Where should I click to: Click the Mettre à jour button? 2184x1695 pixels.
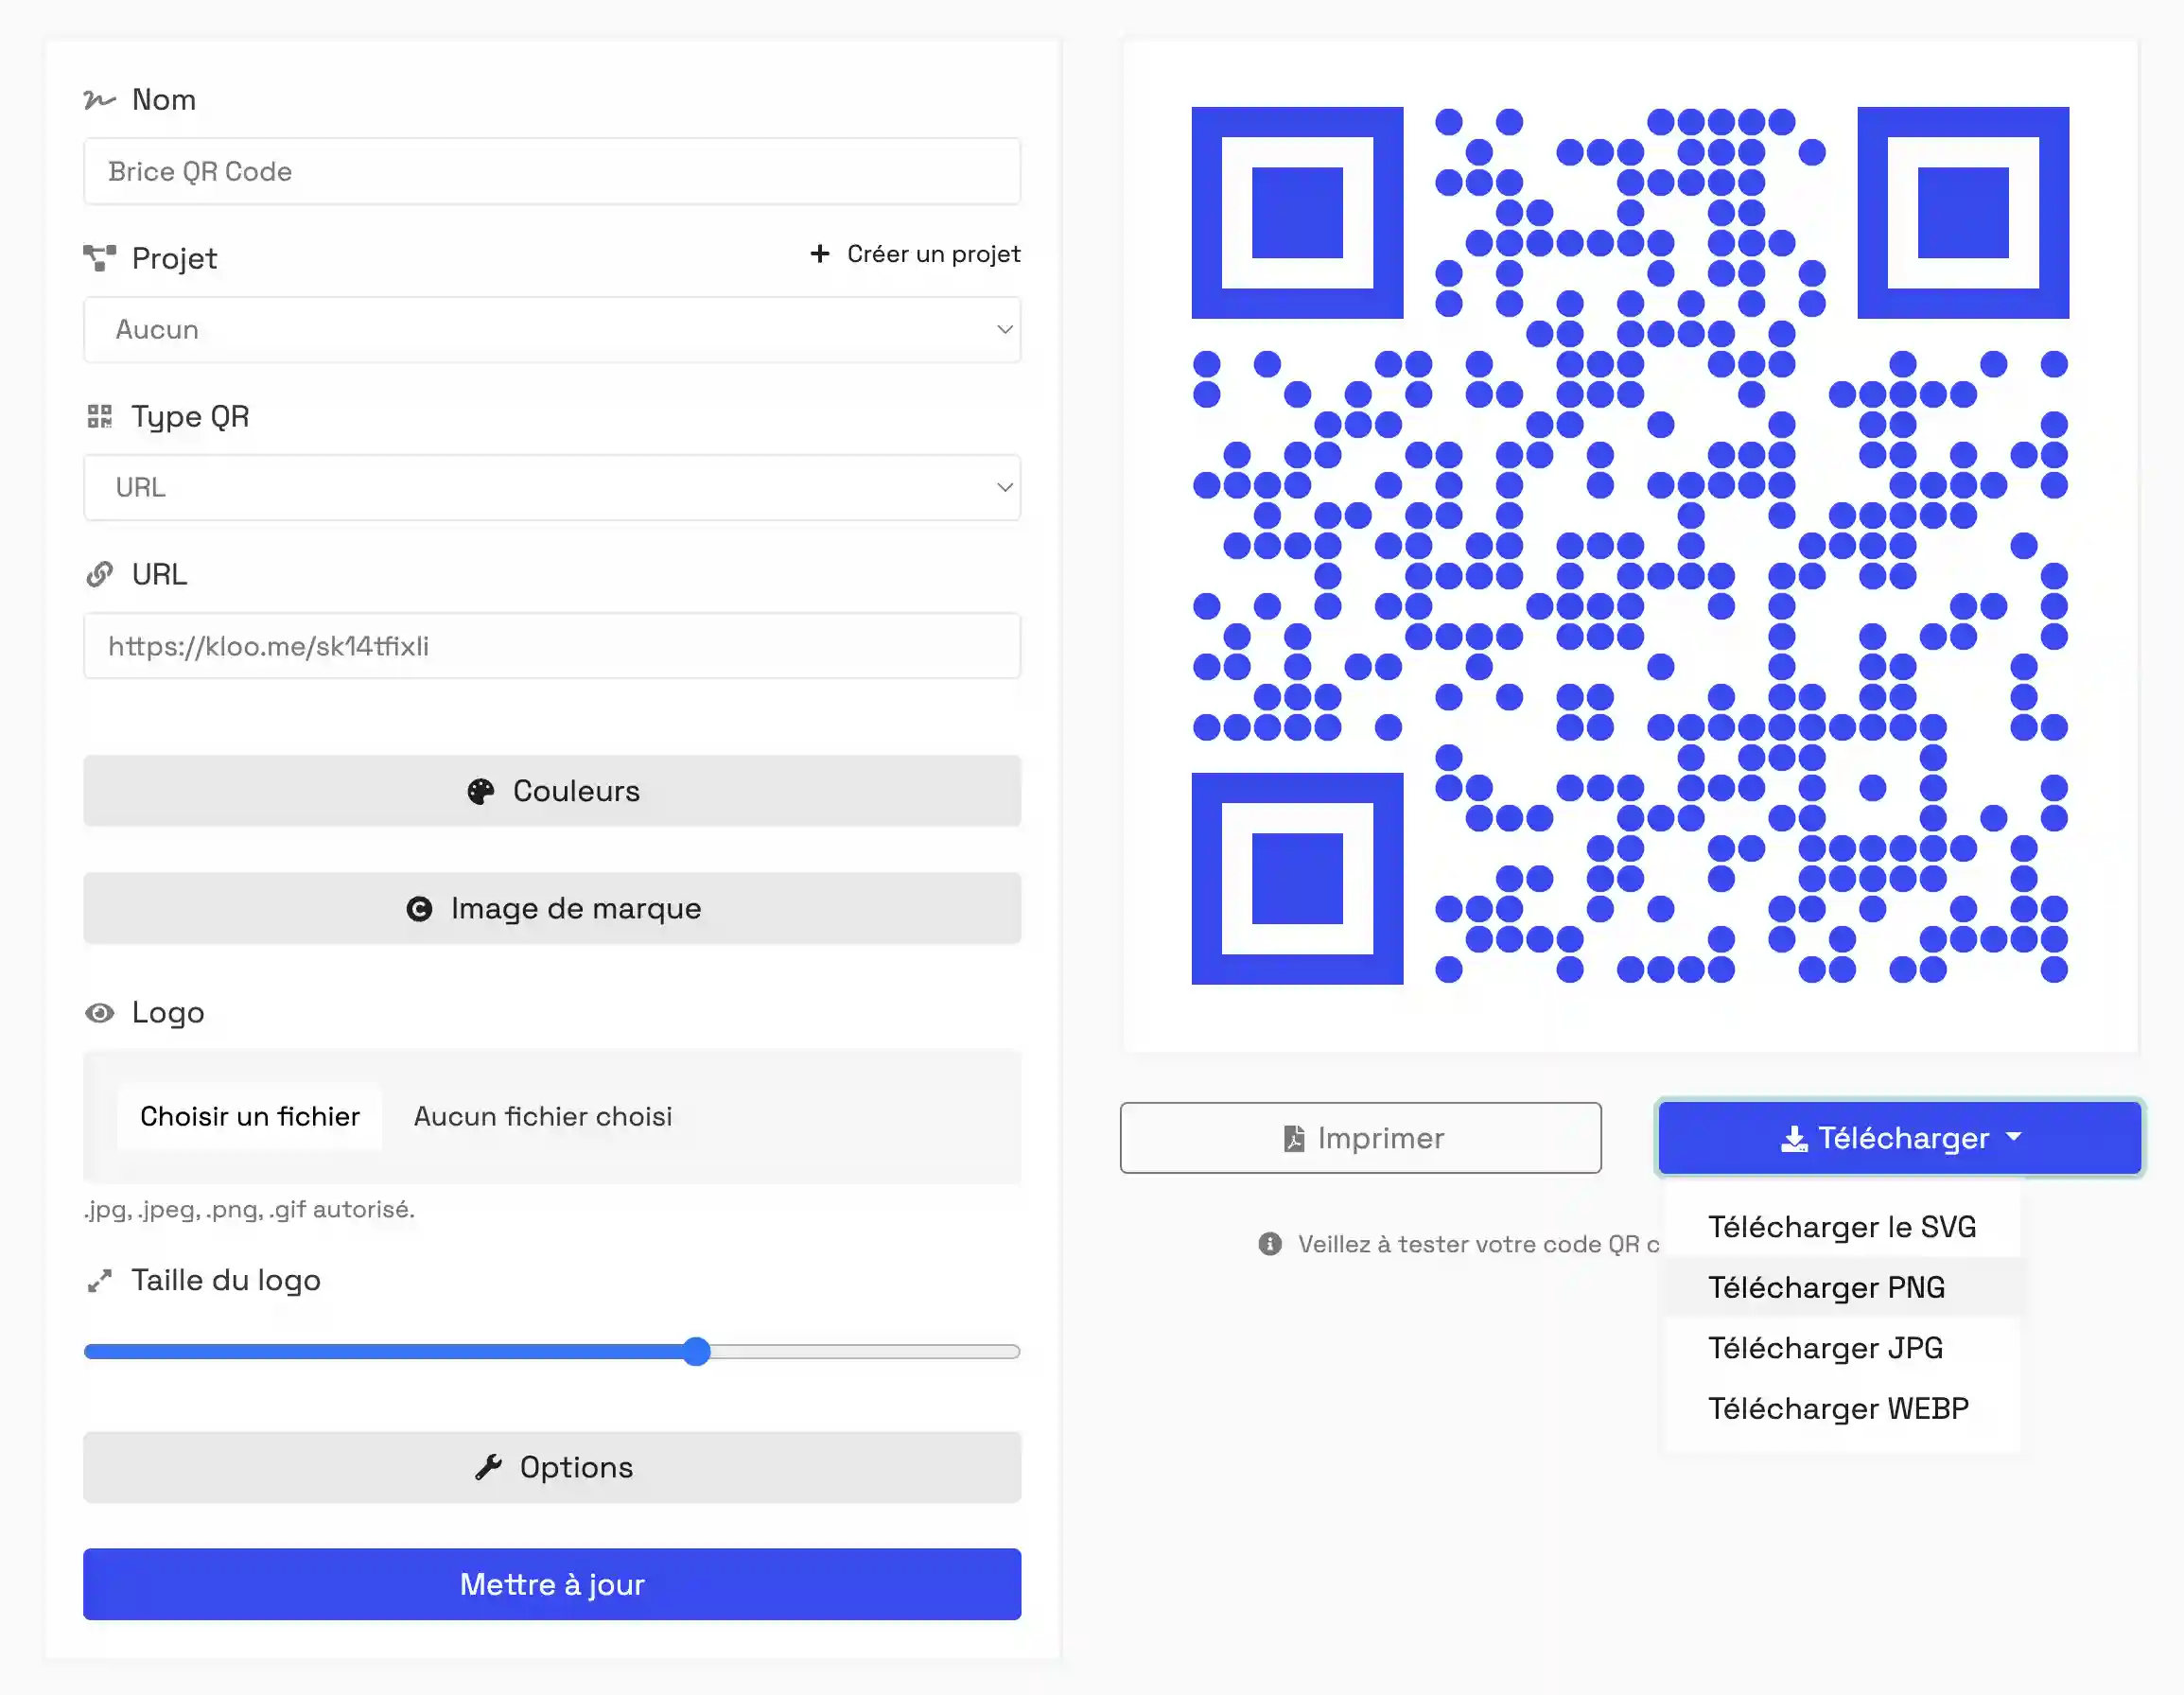click(552, 1585)
